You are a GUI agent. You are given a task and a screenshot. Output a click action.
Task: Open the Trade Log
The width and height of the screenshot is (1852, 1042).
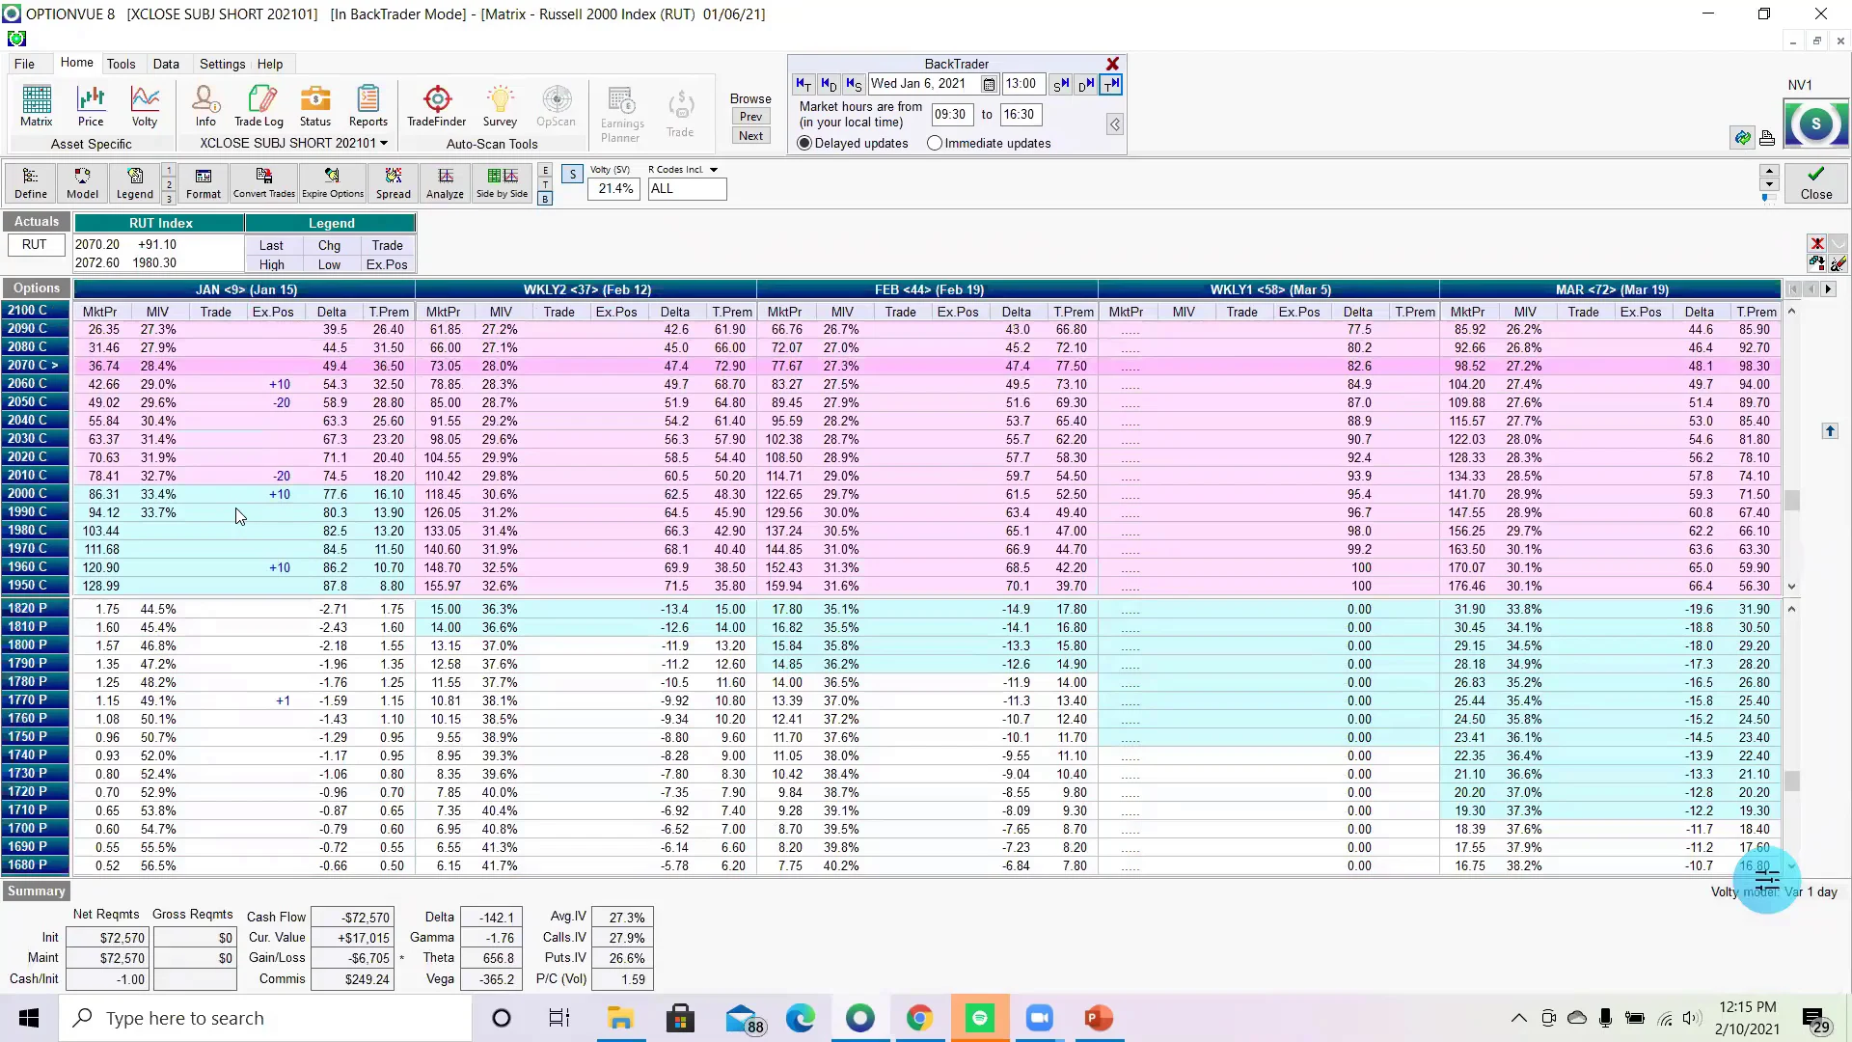(259, 106)
